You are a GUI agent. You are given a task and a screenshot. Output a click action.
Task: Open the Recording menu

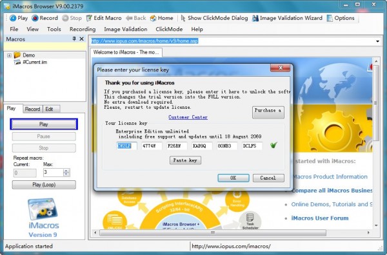click(83, 29)
